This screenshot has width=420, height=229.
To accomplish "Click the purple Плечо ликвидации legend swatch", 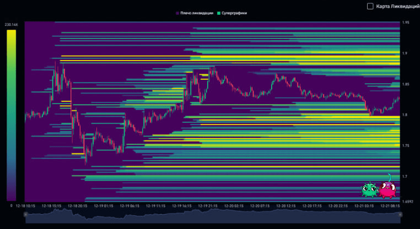I will pos(176,13).
